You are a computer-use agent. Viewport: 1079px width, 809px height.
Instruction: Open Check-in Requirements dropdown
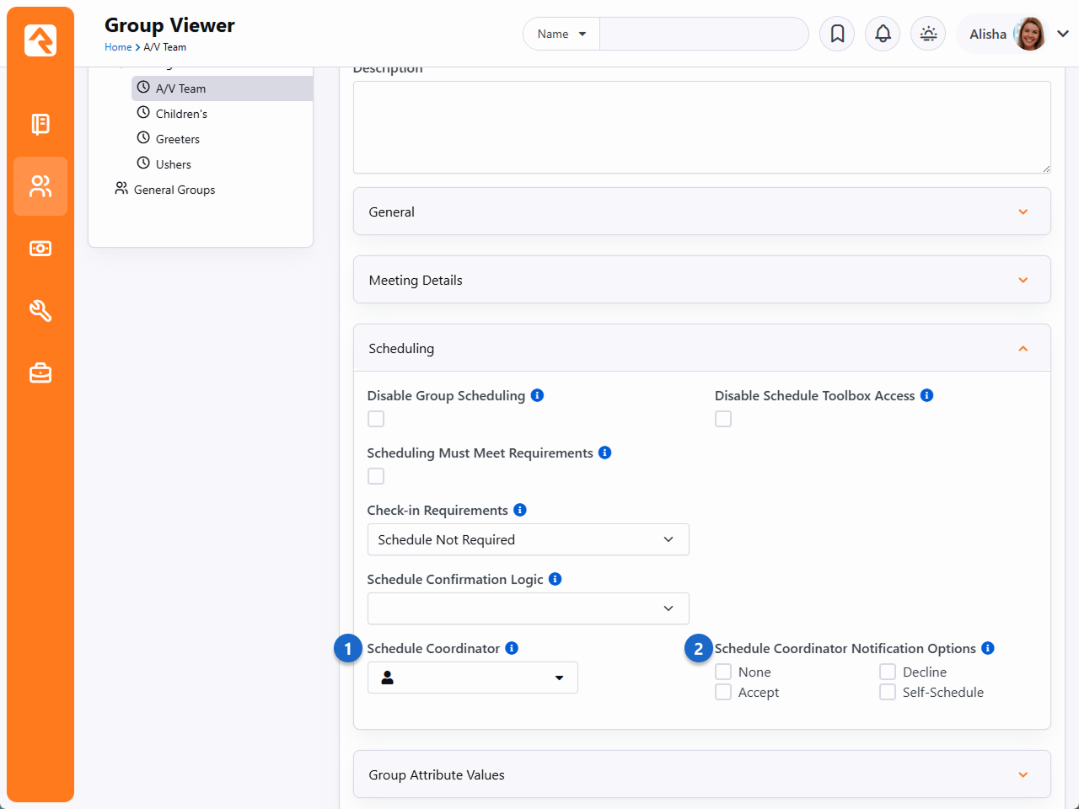click(528, 539)
